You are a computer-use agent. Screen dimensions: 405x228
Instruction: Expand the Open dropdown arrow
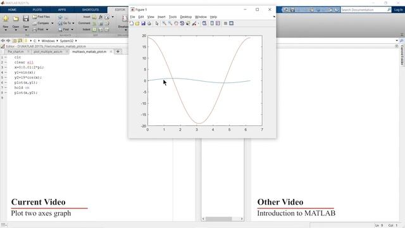point(16,30)
